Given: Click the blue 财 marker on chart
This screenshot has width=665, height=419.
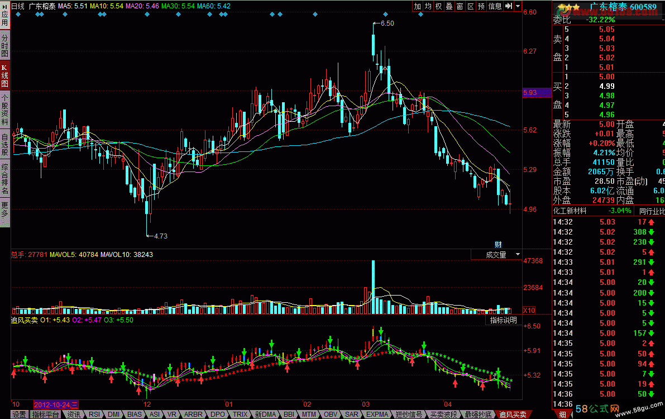Looking at the screenshot, I should click(x=498, y=244).
